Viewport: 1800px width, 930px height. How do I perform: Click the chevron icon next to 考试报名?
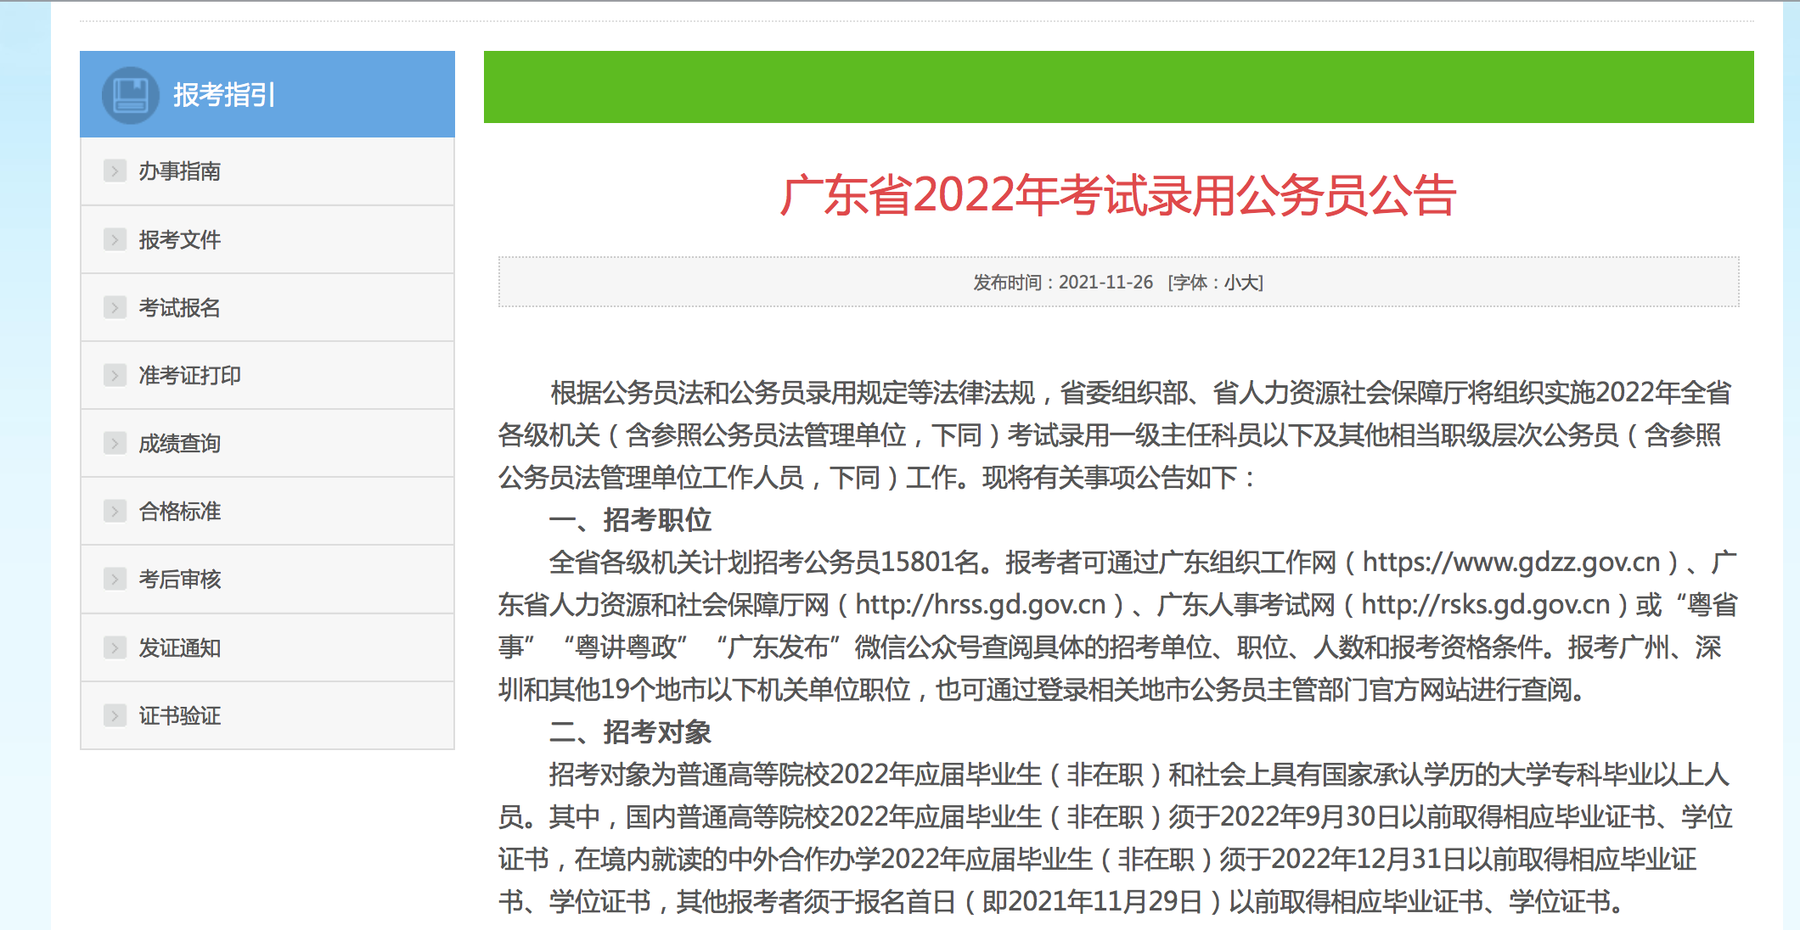coord(115,307)
